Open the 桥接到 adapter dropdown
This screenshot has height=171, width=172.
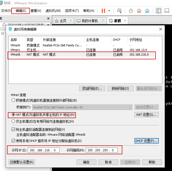coord(82,107)
